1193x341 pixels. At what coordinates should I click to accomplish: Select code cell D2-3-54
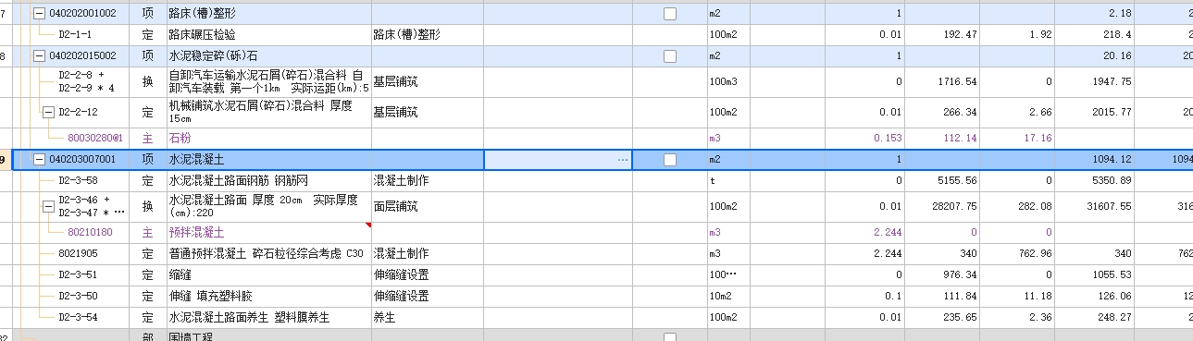(78, 317)
